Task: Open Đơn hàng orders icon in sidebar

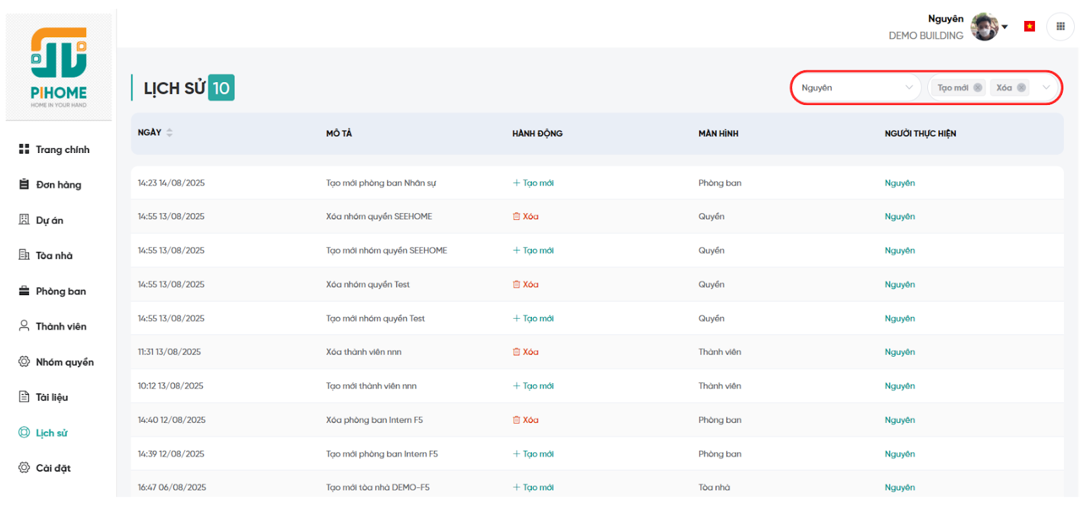Action: [x=24, y=184]
